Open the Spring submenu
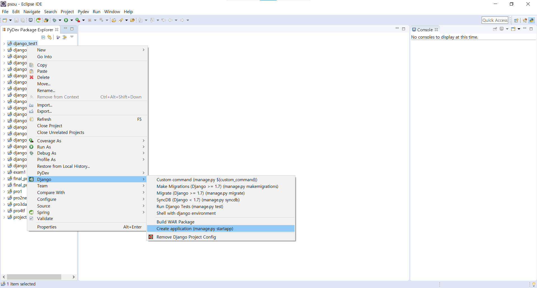537x288 pixels. click(x=87, y=213)
